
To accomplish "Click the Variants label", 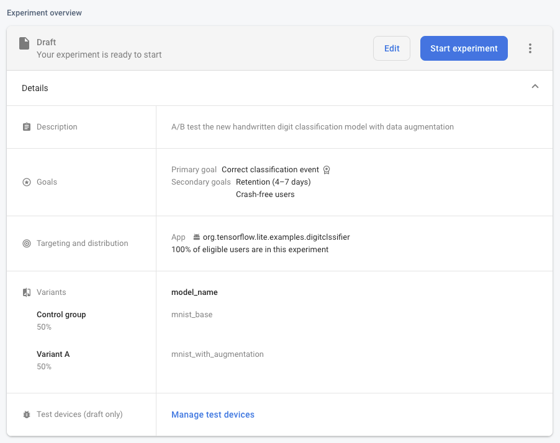I will tap(52, 292).
